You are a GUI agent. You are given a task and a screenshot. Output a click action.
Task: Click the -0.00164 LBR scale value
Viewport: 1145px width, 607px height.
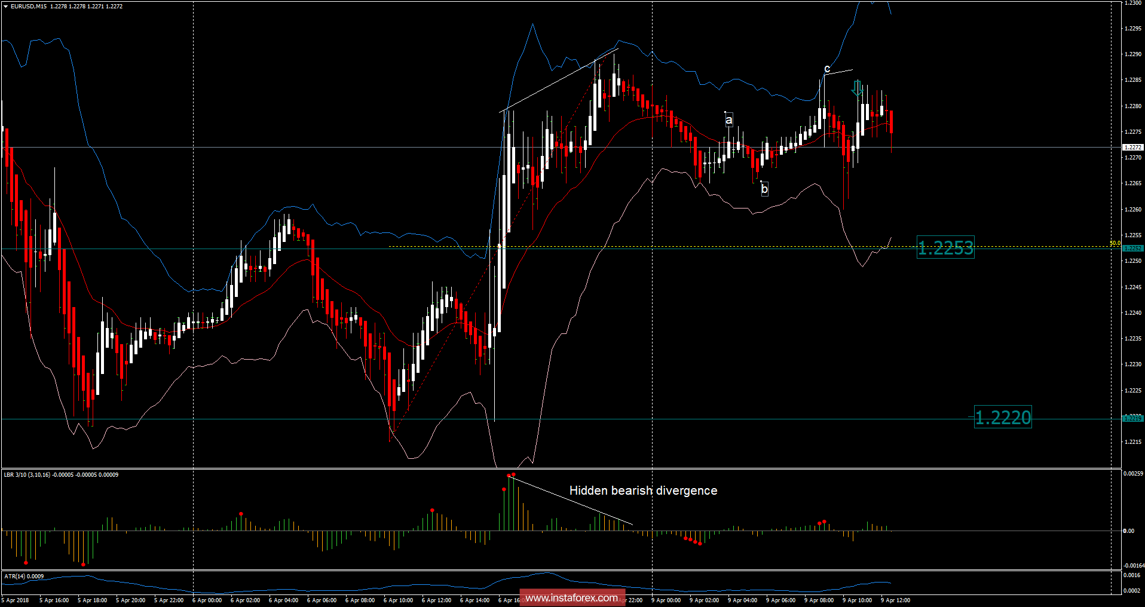(1134, 565)
